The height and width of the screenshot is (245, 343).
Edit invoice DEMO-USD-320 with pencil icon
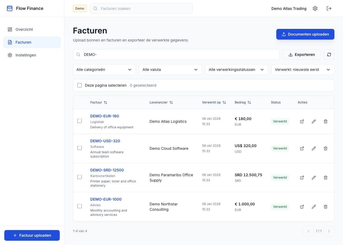[314, 148]
